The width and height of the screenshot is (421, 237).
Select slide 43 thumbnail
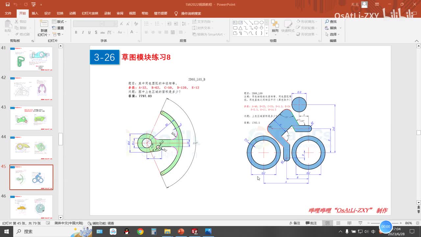[31, 118]
